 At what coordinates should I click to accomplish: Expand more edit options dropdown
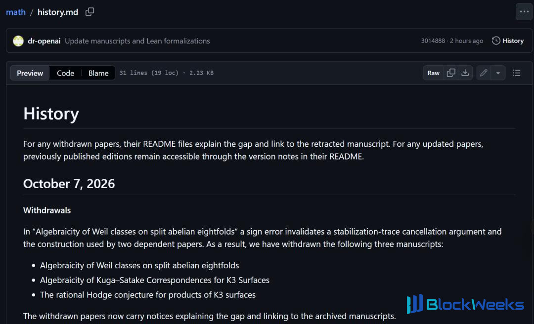click(x=498, y=73)
